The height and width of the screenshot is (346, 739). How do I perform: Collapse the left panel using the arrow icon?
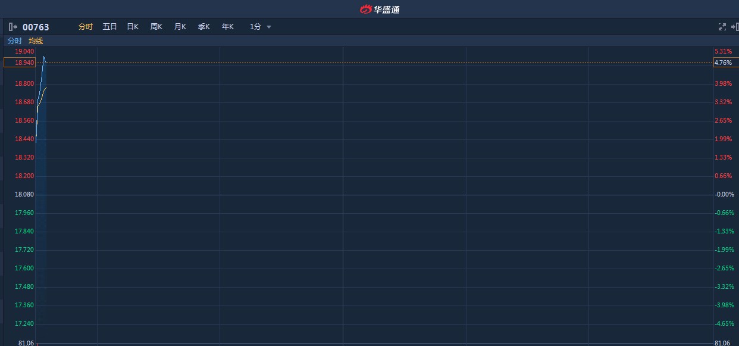pos(13,27)
